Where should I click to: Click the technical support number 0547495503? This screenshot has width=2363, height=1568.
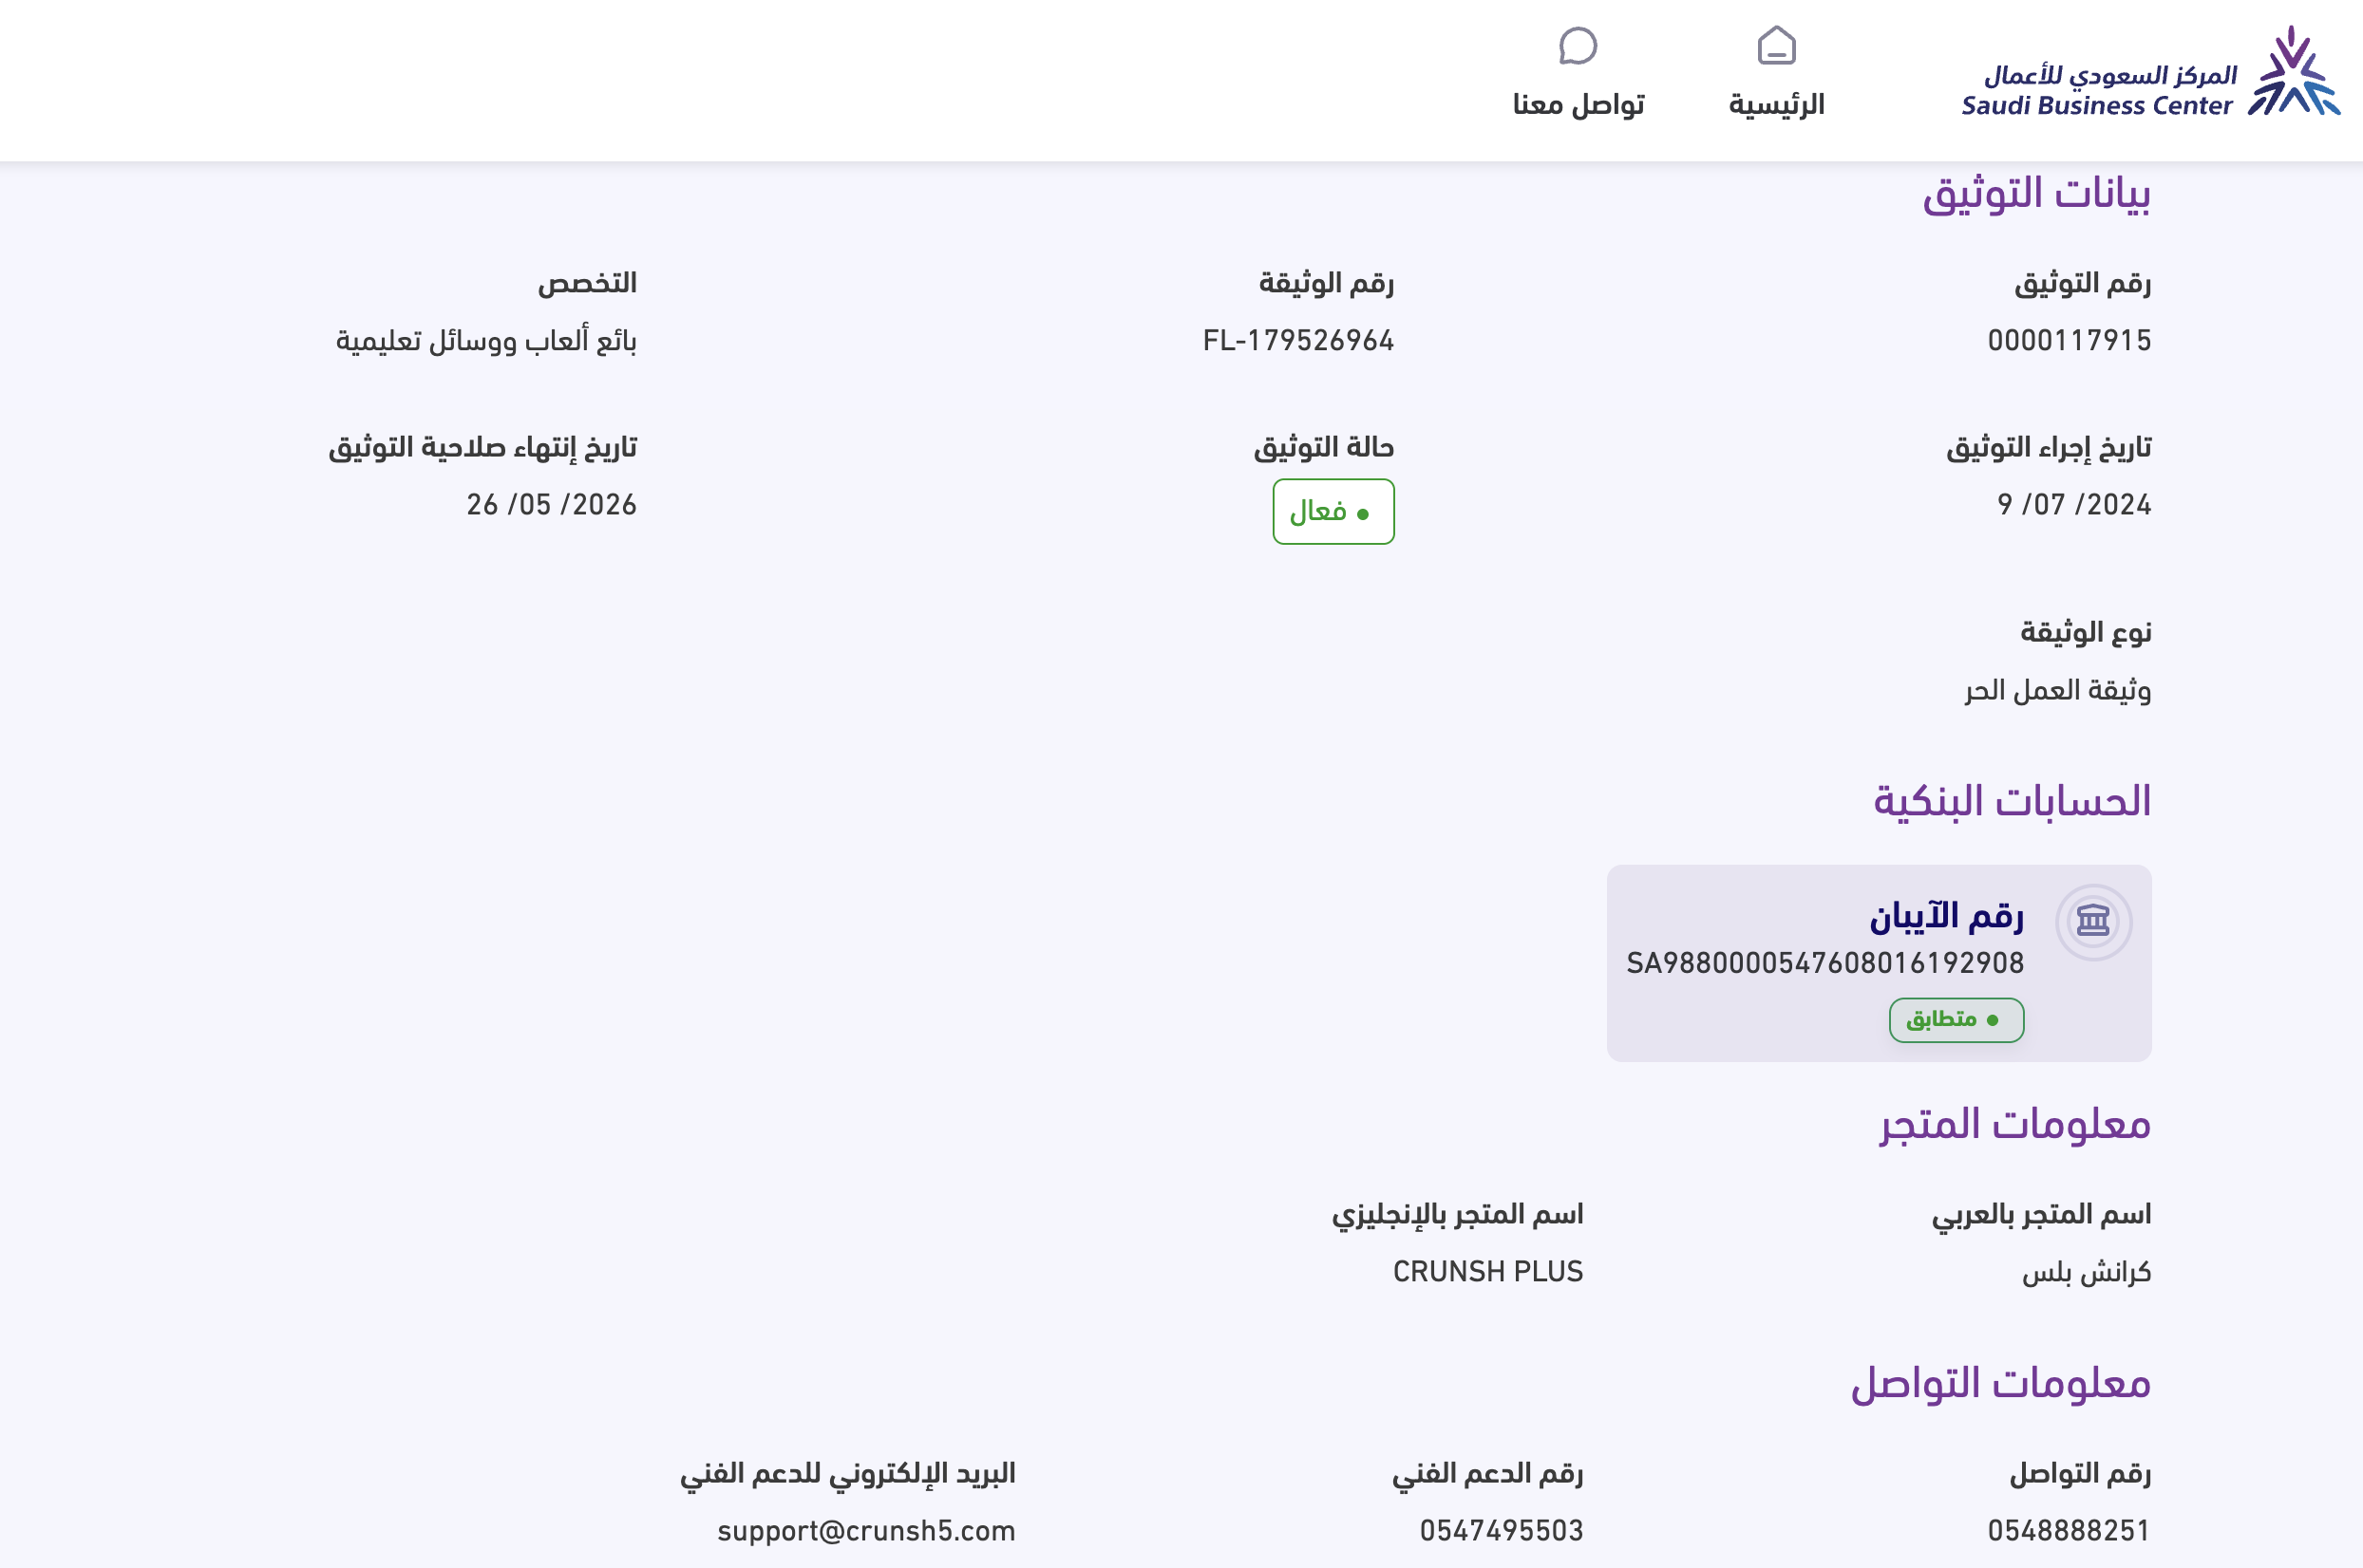(x=1501, y=1531)
